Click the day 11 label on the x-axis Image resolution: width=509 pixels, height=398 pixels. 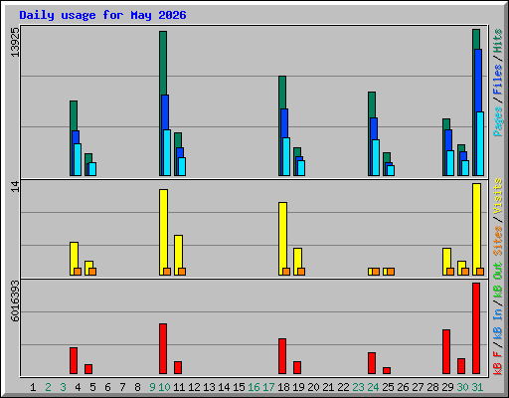tap(179, 387)
